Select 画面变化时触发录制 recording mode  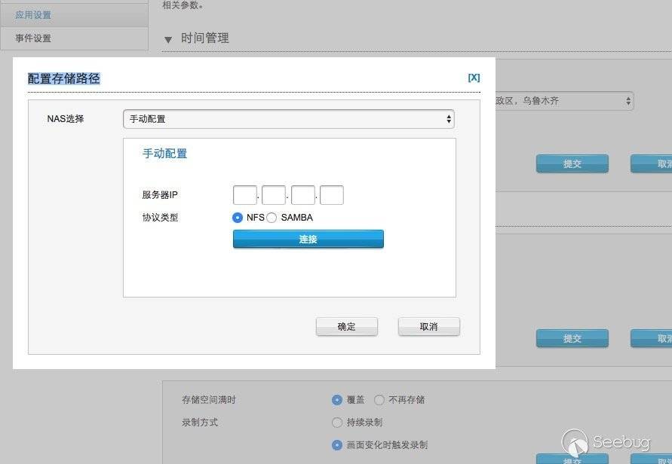coord(337,445)
